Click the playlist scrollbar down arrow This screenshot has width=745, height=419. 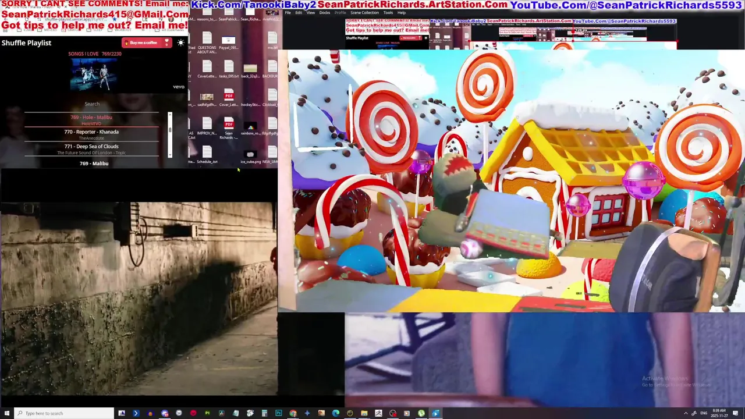(170, 155)
